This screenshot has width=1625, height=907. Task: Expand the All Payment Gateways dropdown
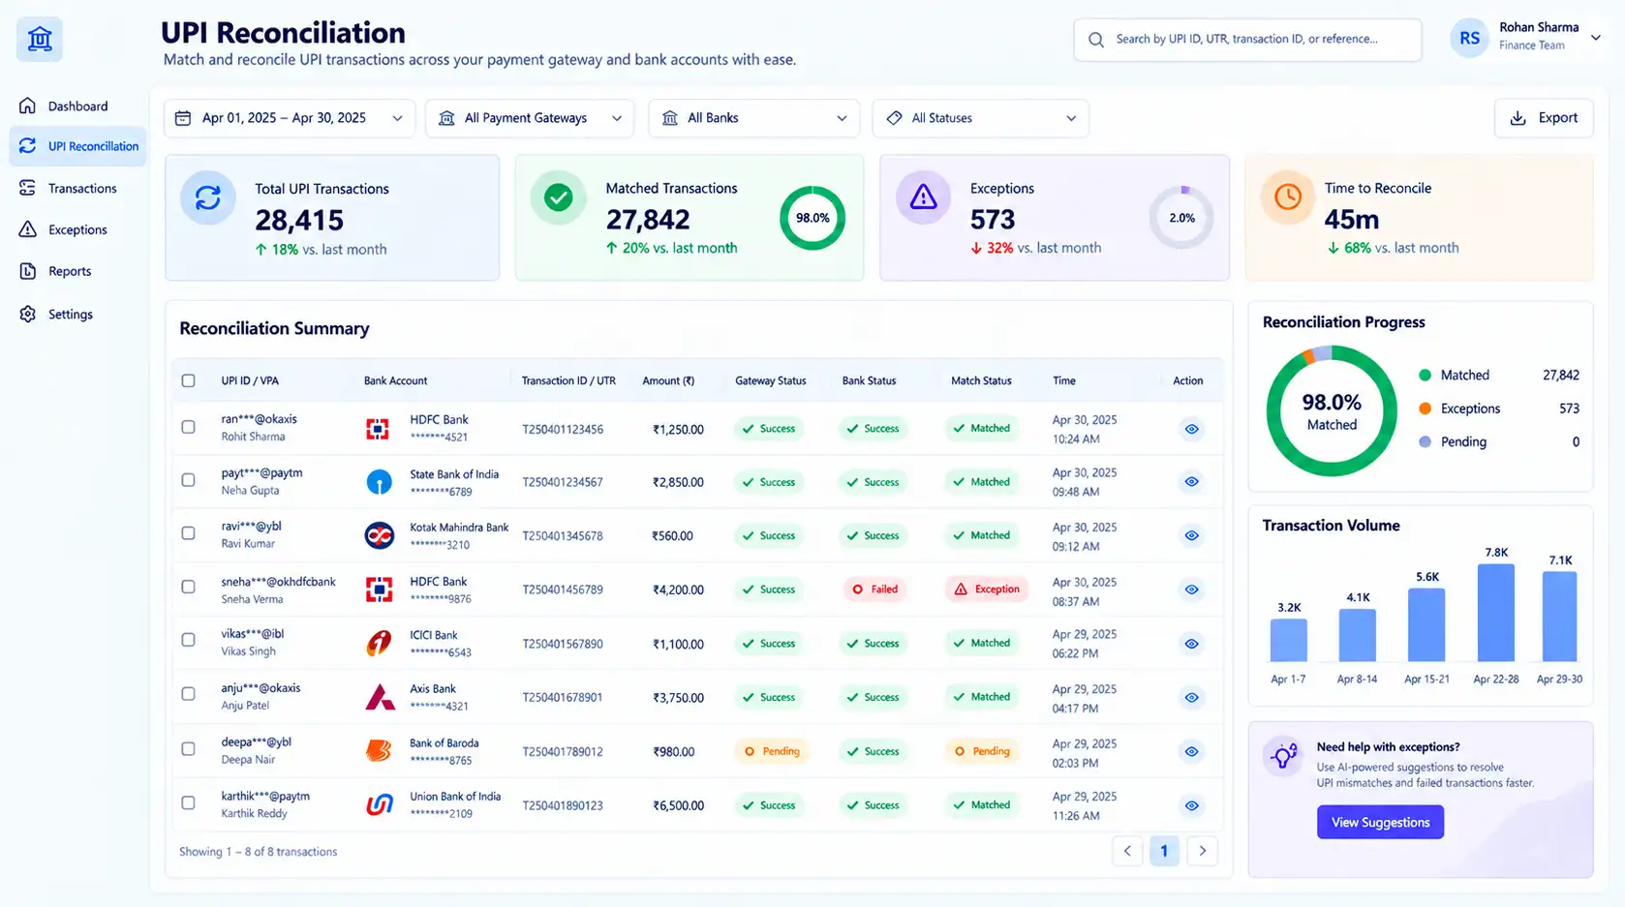529,118
